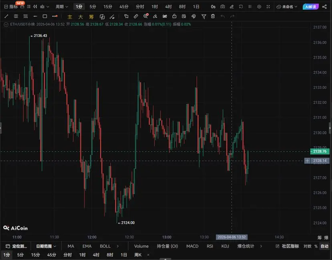Click the zoom magnifier tool icon
332x260 pixels.
[146, 16]
